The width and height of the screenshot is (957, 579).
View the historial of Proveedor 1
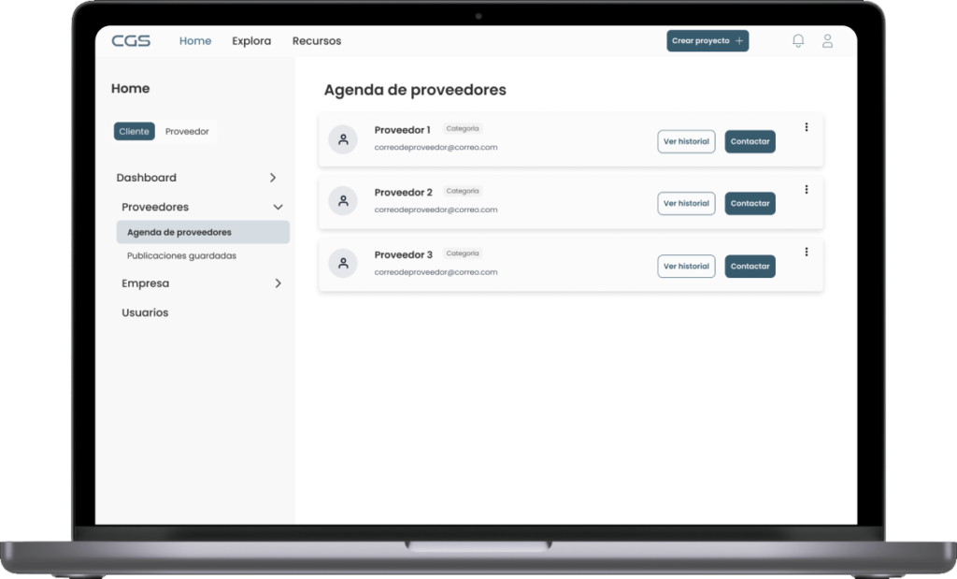coord(686,141)
